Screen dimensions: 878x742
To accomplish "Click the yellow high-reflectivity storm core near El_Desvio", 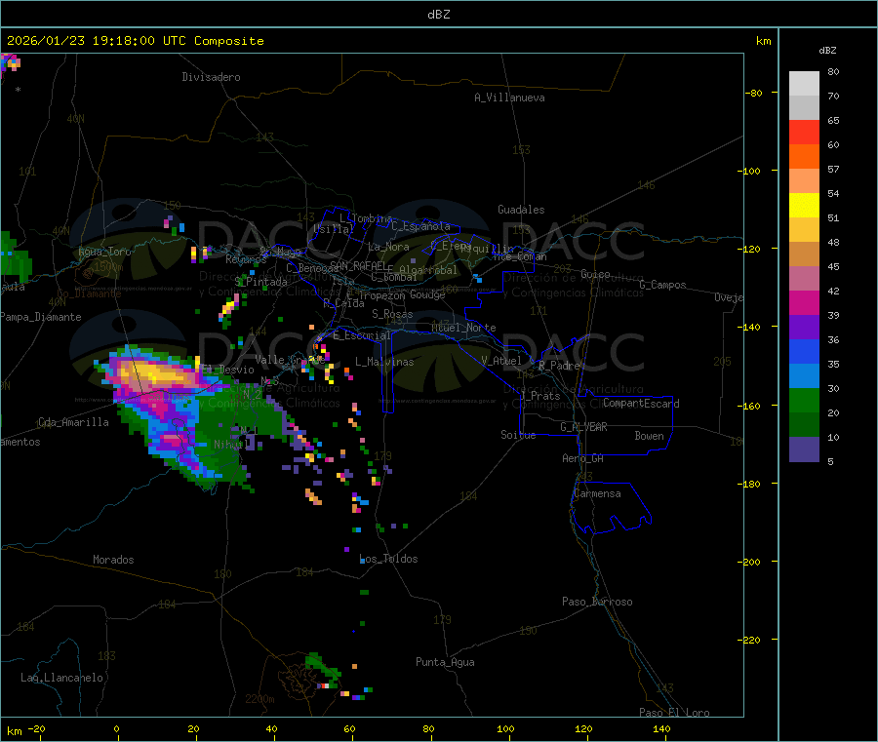I will pyautogui.click(x=150, y=373).
